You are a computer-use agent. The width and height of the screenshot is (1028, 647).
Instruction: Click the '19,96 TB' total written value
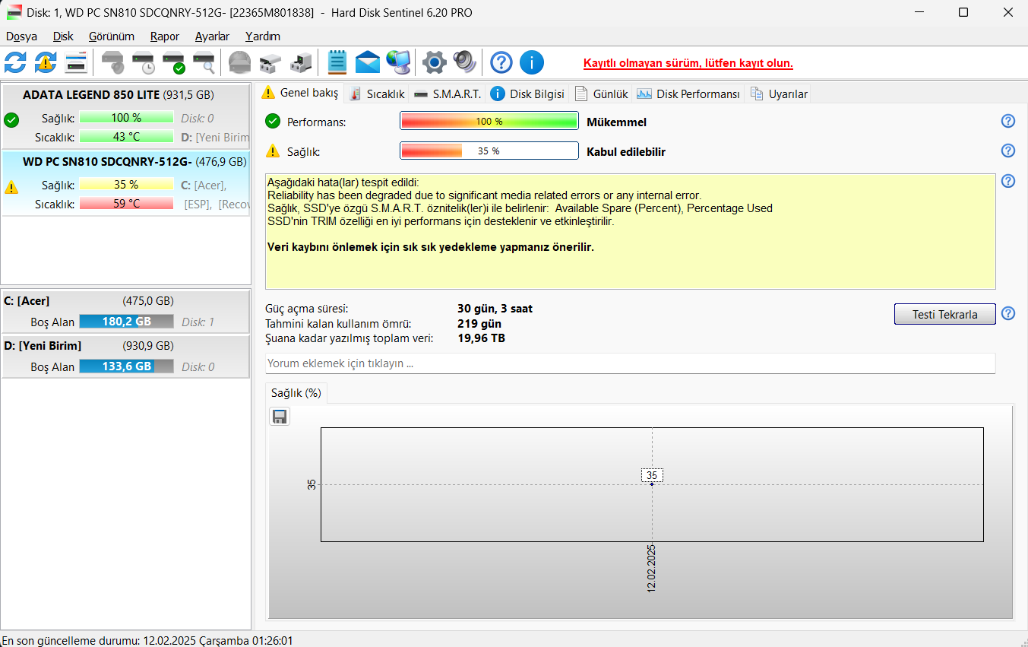[482, 338]
